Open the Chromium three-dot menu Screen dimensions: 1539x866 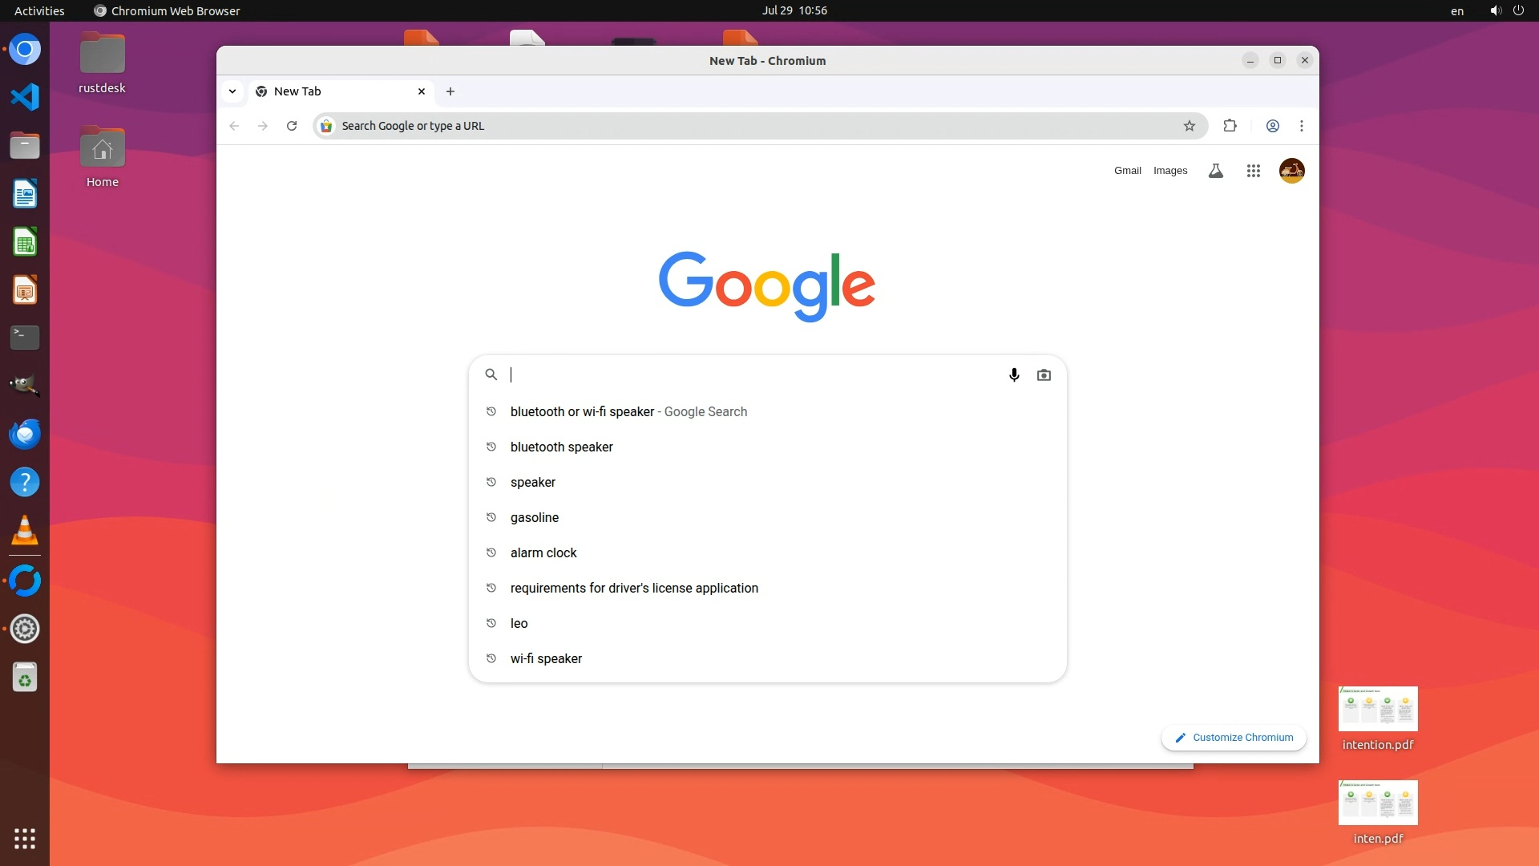coord(1302,126)
